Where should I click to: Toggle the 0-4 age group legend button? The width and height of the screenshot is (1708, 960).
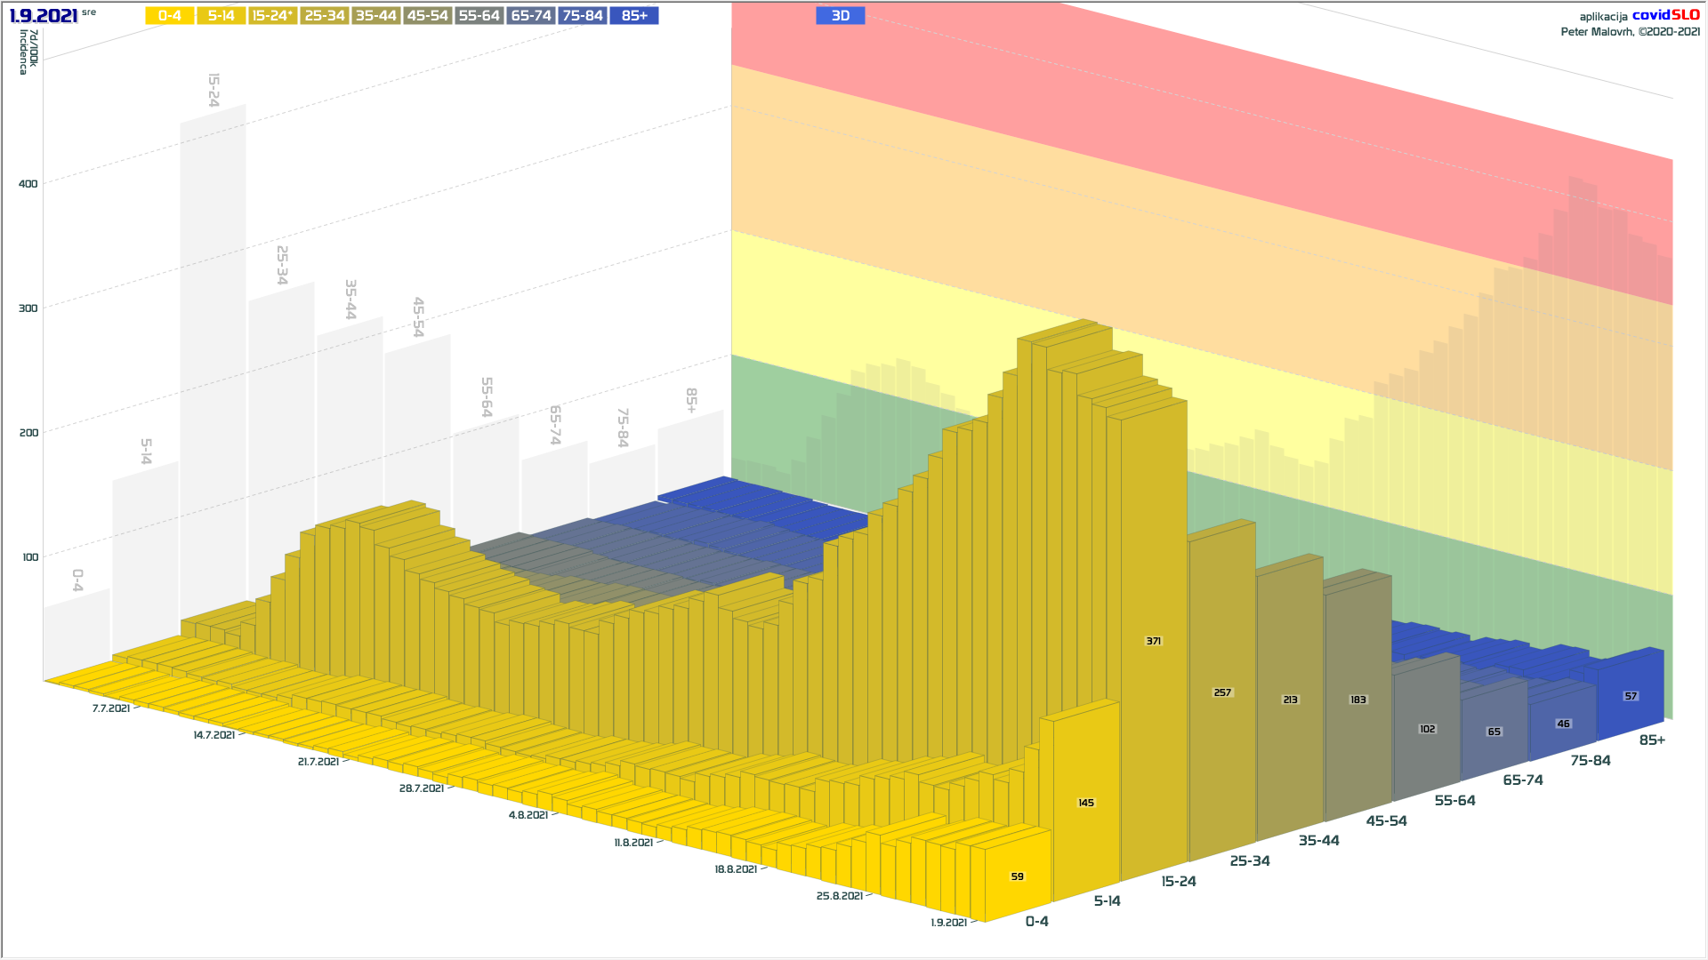[169, 15]
